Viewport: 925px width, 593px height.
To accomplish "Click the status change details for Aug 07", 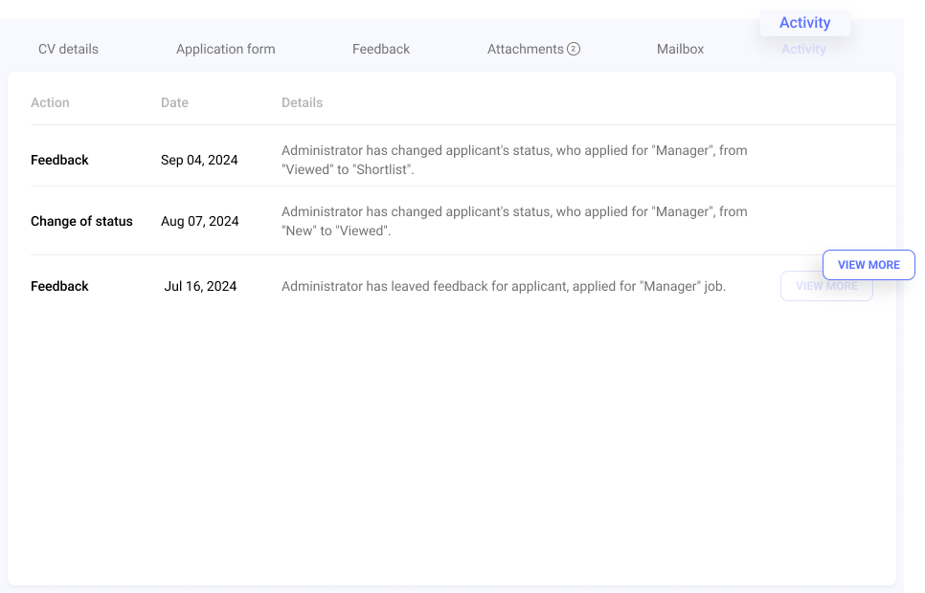I will click(x=513, y=221).
